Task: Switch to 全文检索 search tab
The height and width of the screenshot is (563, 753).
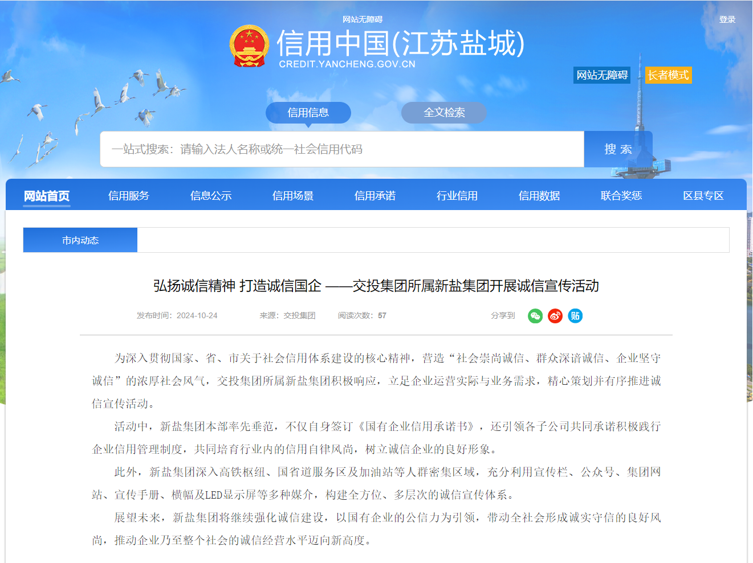Action: (444, 113)
